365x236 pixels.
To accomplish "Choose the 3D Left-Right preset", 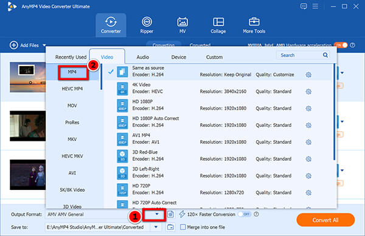I will click(x=218, y=172).
